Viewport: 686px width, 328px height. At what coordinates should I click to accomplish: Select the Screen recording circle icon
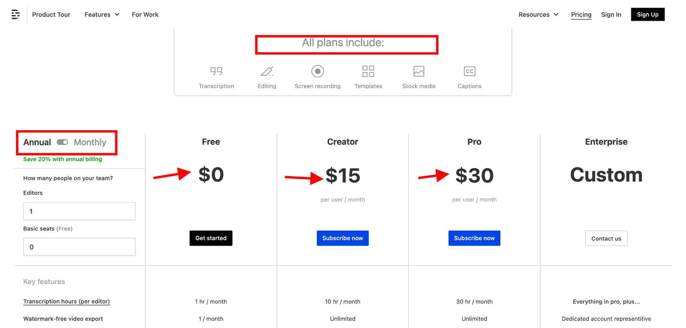pyautogui.click(x=318, y=71)
